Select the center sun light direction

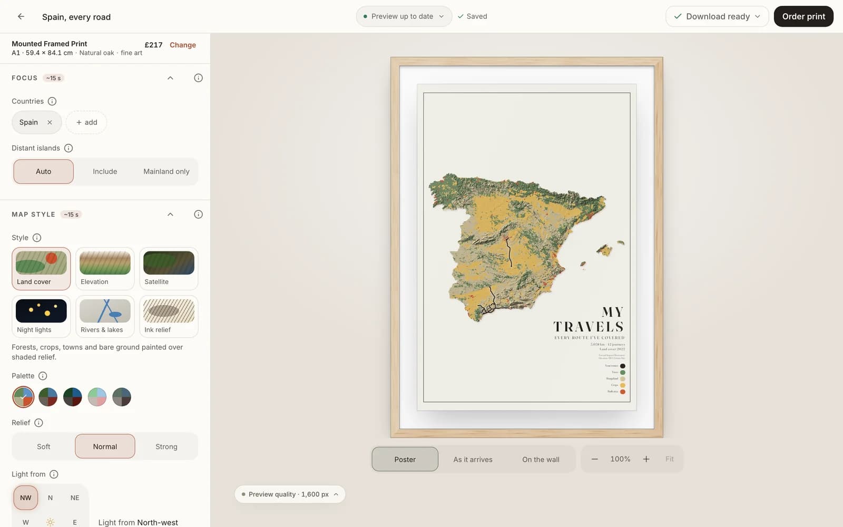pos(50,522)
